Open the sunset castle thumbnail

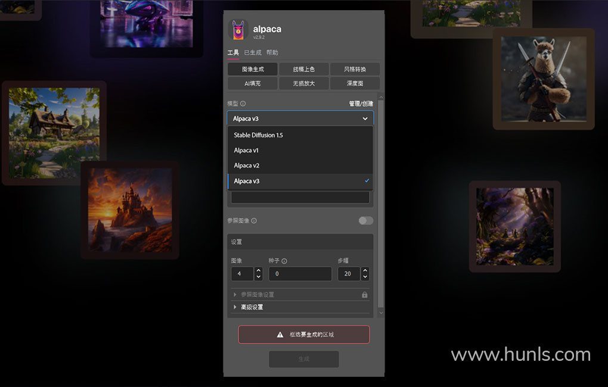[130, 210]
